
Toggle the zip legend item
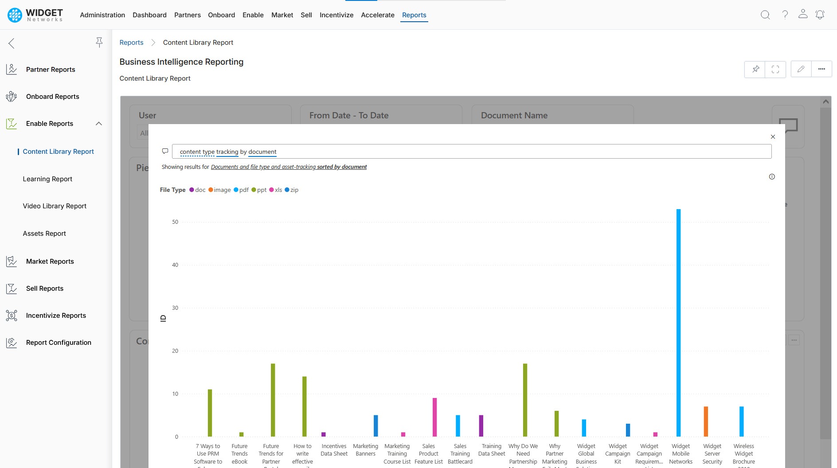click(x=292, y=190)
